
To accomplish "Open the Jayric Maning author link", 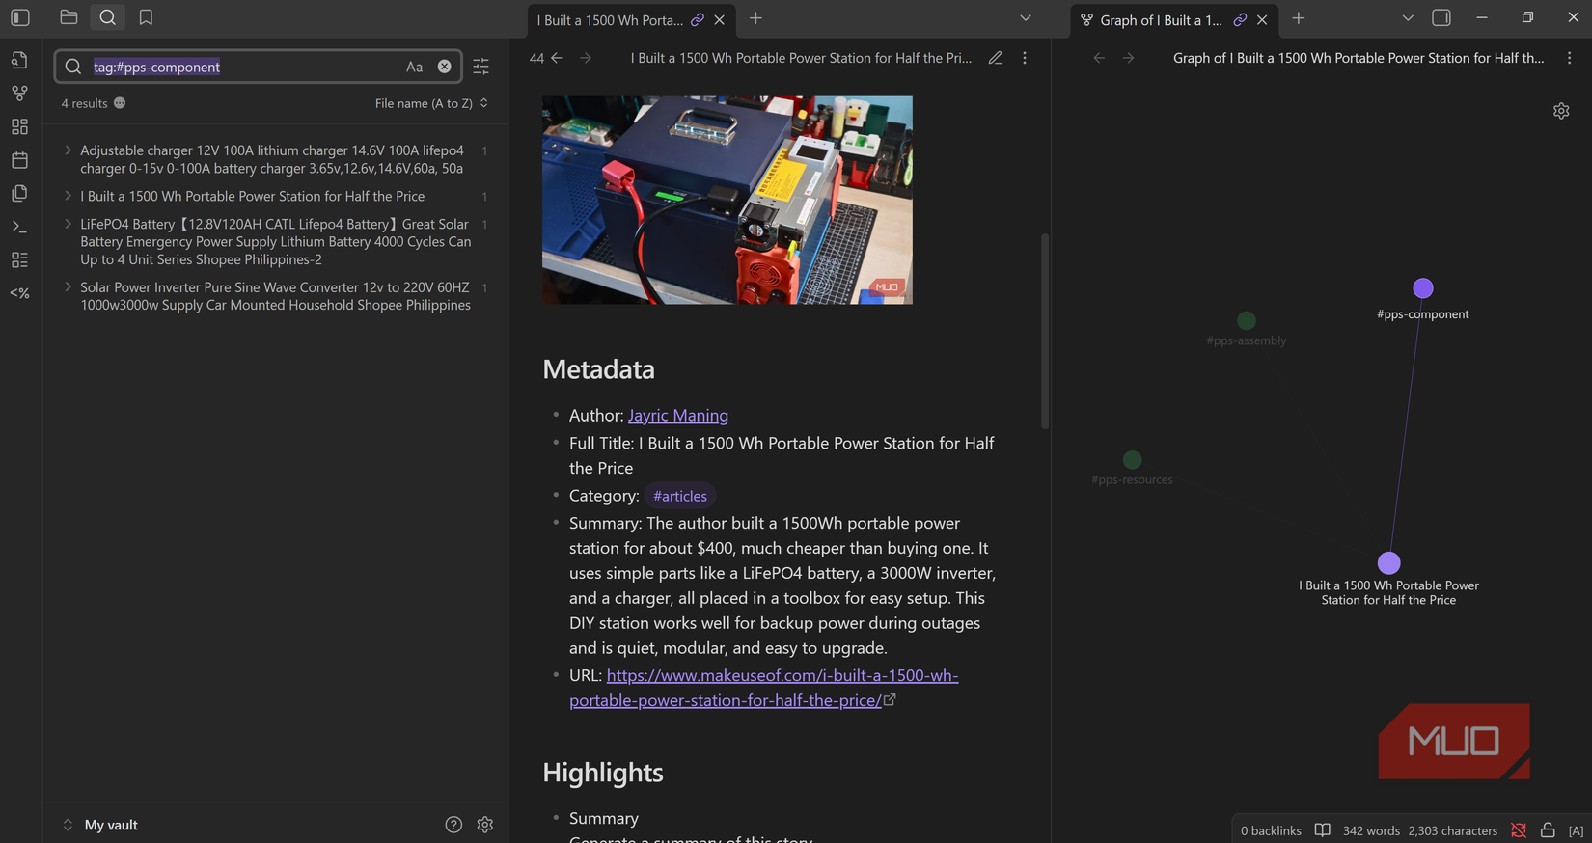I will 677,416.
